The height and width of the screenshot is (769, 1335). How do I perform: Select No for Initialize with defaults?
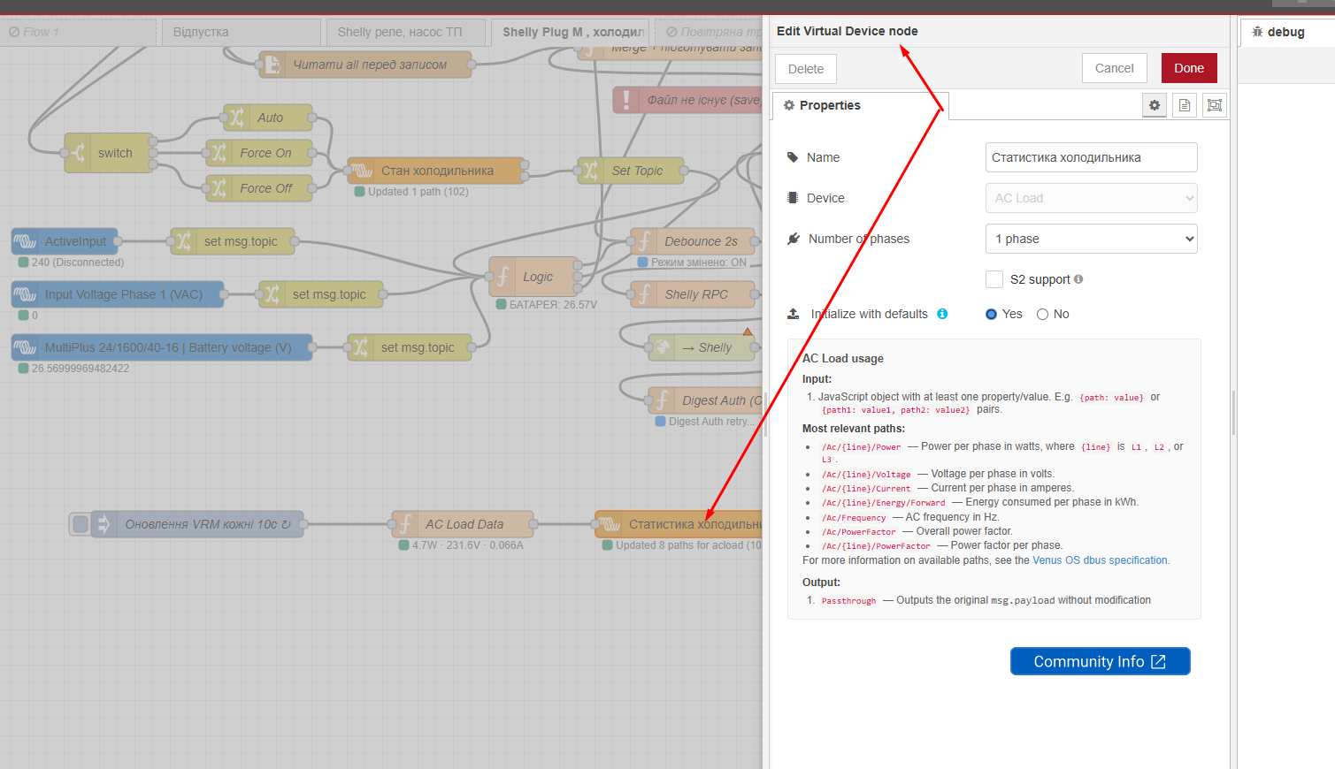1042,314
